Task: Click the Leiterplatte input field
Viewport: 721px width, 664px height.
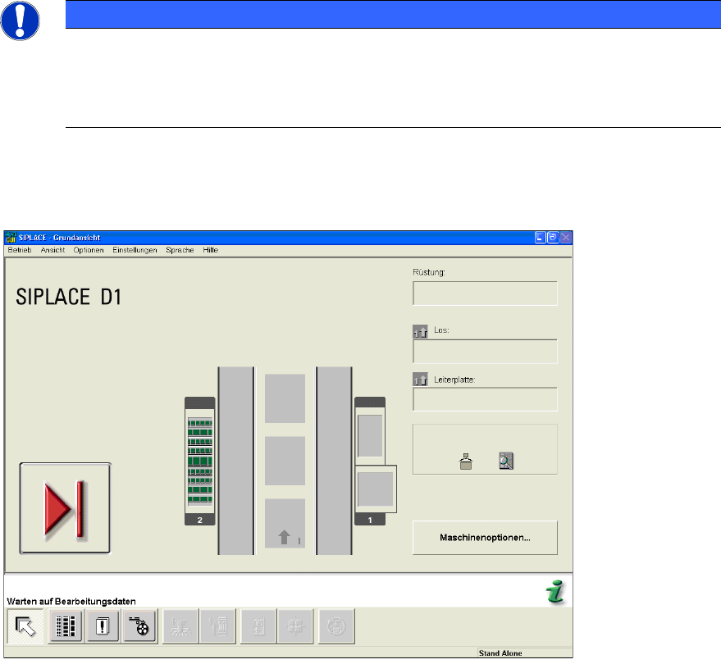Action: [x=485, y=399]
